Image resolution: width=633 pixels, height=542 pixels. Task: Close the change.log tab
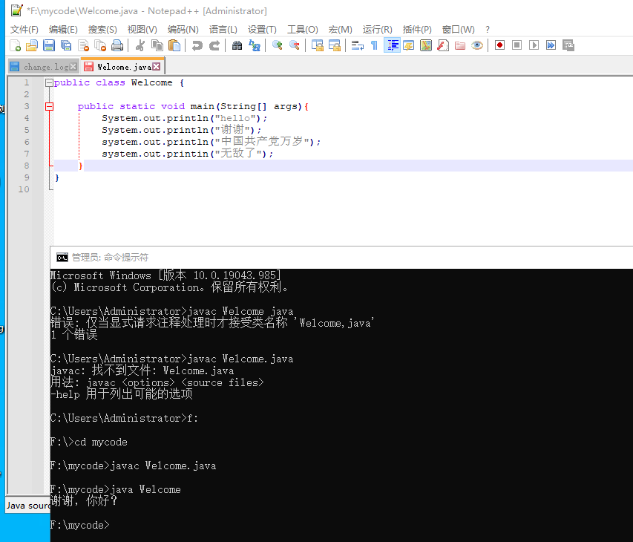pyautogui.click(x=73, y=67)
